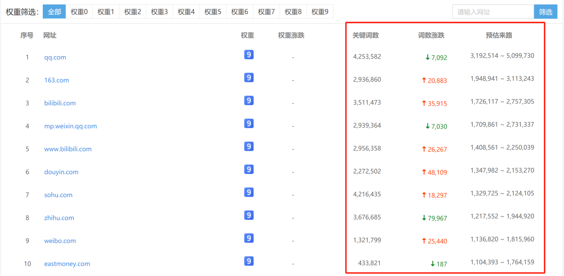The height and width of the screenshot is (276, 564).
Task: Click the red up change 48,109
Action: [434, 173]
